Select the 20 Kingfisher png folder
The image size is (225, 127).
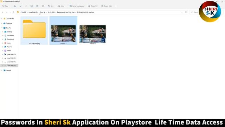click(34, 30)
